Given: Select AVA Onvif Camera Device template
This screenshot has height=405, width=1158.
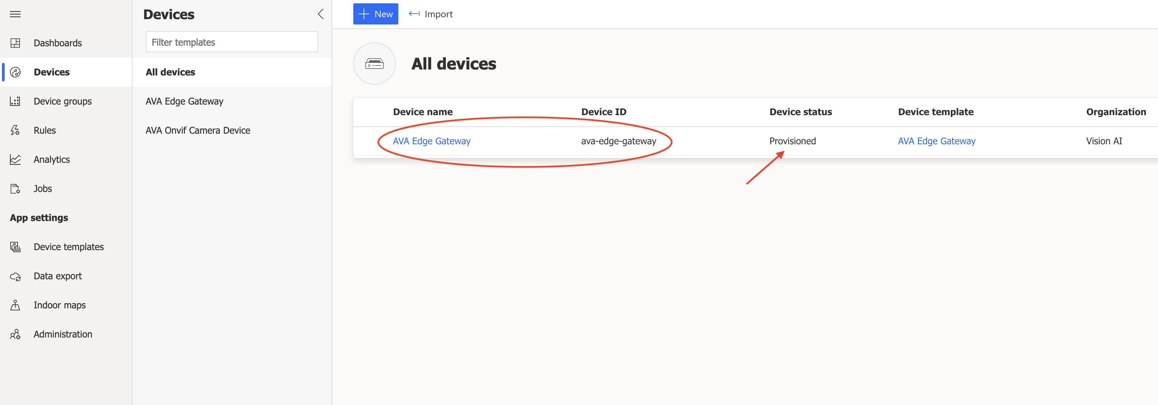Looking at the screenshot, I should point(198,131).
